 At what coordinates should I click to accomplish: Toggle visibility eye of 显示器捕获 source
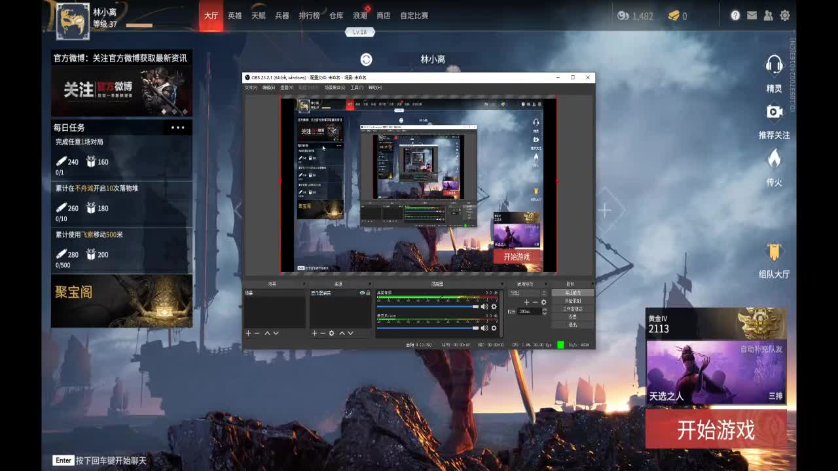click(x=362, y=293)
